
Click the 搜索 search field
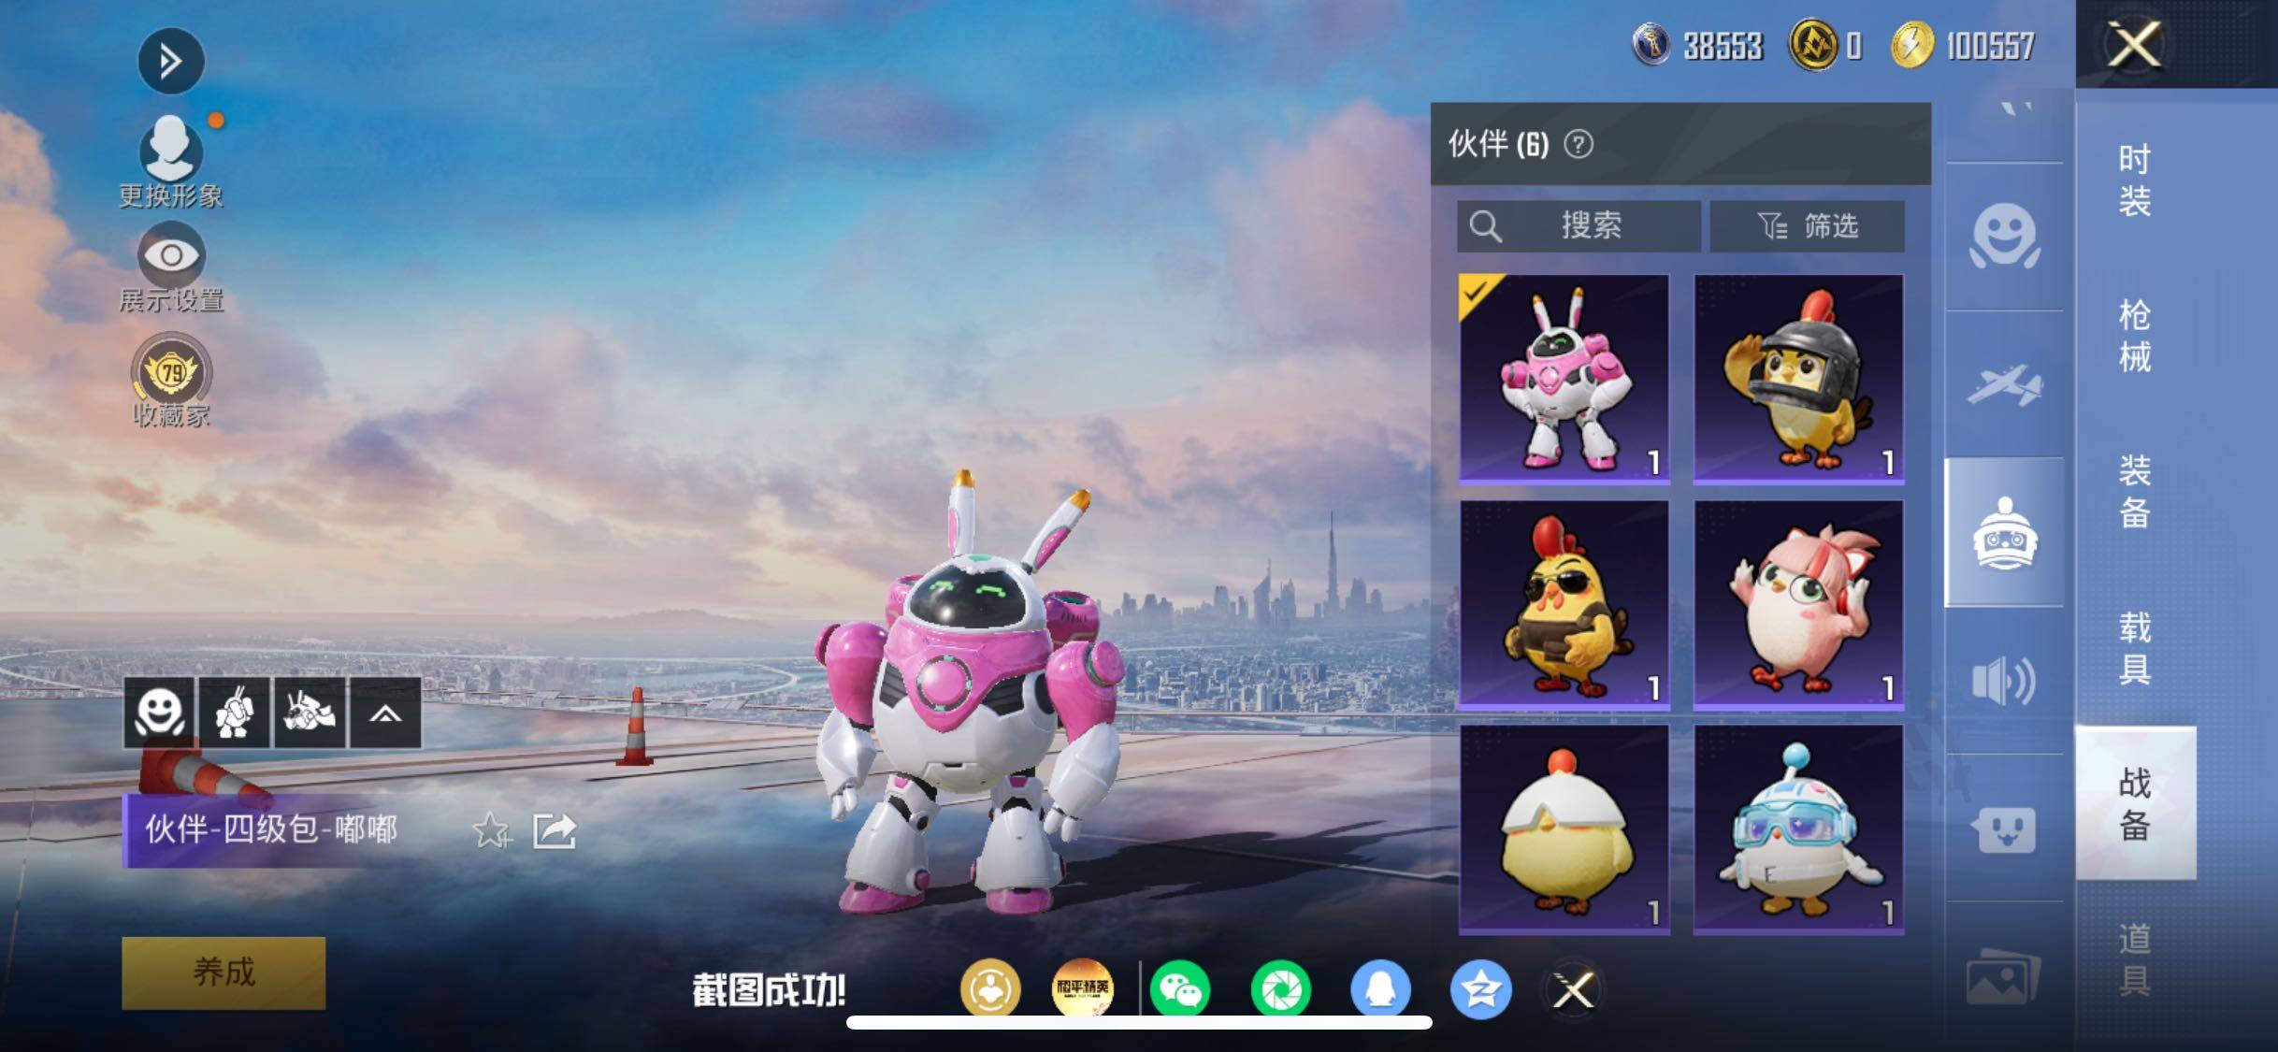[x=1579, y=226]
